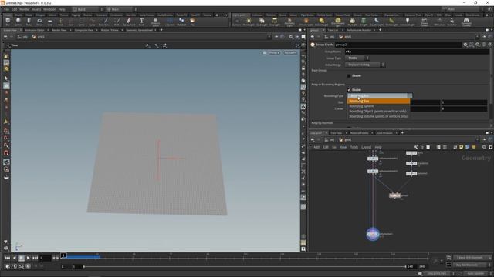The height and width of the screenshot is (277, 494).
Task: Select the Platonic Solids shelf tool
Action: pos(155,22)
